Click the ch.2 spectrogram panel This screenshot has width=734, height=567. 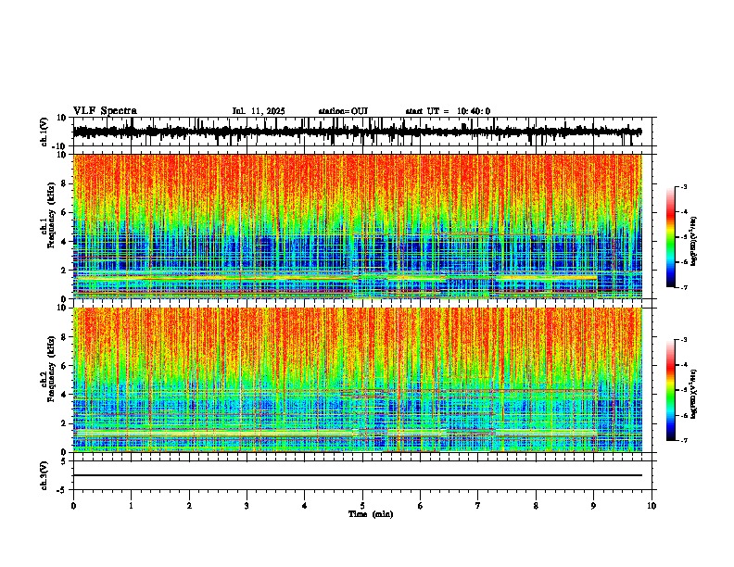point(357,380)
